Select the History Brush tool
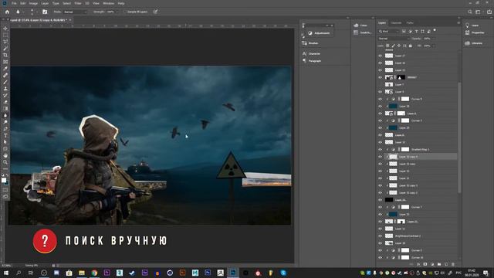 coord(5,95)
